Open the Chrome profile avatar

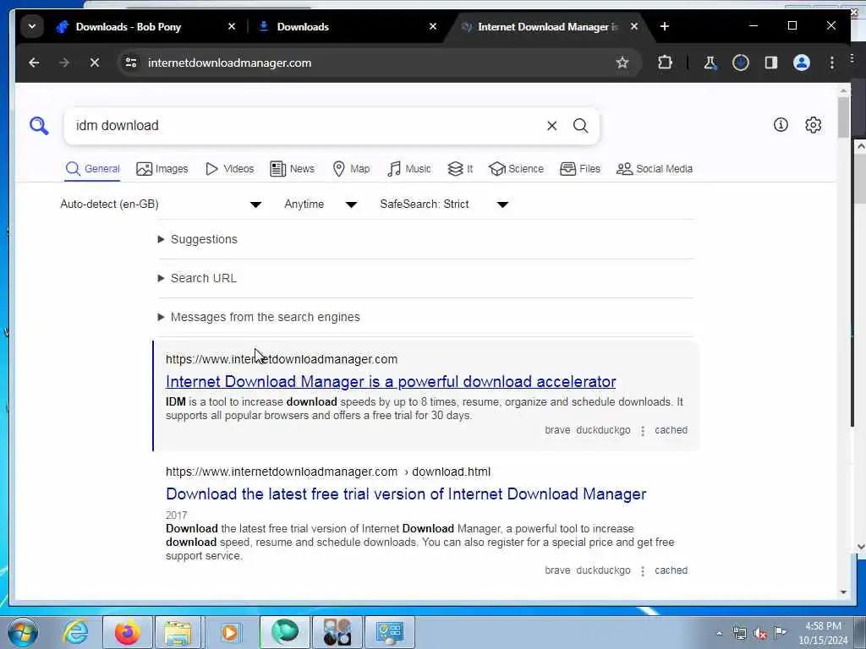point(802,63)
